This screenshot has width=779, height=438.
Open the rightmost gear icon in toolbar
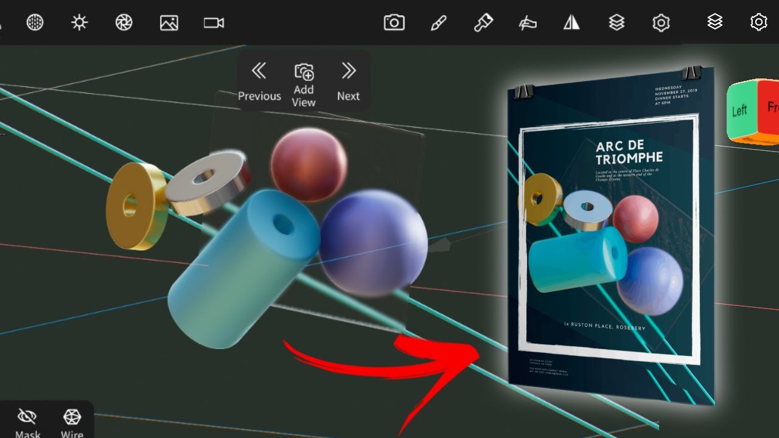point(758,23)
